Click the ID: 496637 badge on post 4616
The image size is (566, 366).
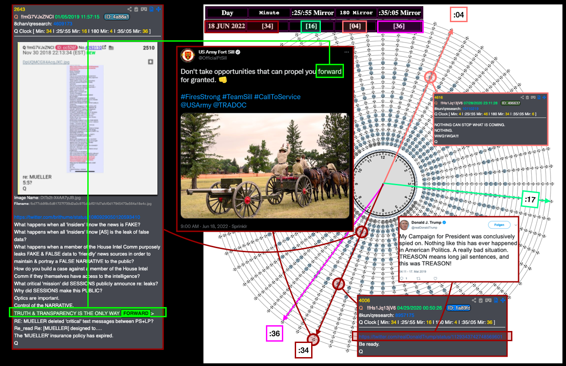pos(510,103)
